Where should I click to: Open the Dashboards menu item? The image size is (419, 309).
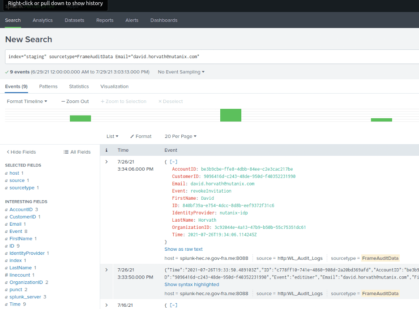pos(164,20)
